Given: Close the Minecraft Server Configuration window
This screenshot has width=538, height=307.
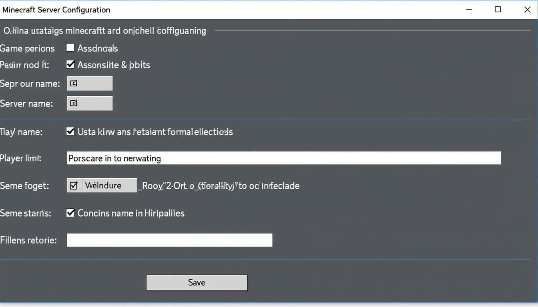Looking at the screenshot, I should coord(527,10).
